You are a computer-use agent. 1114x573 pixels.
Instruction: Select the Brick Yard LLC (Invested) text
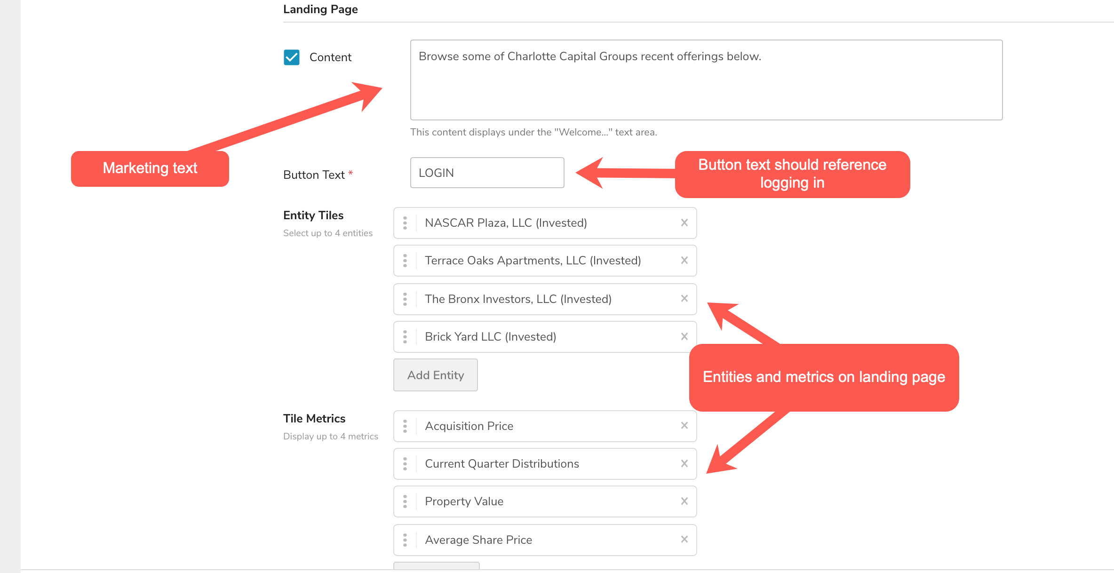click(x=490, y=337)
